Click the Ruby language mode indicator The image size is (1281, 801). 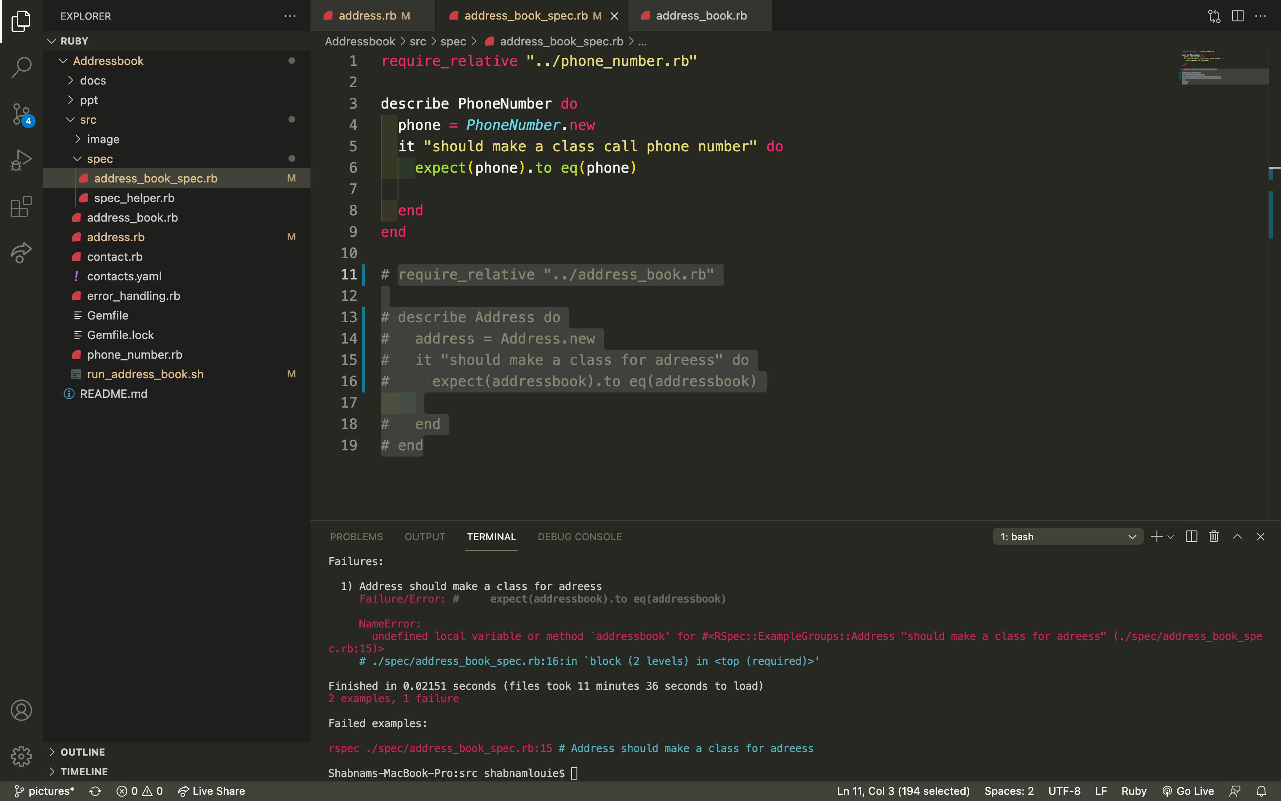tap(1133, 791)
